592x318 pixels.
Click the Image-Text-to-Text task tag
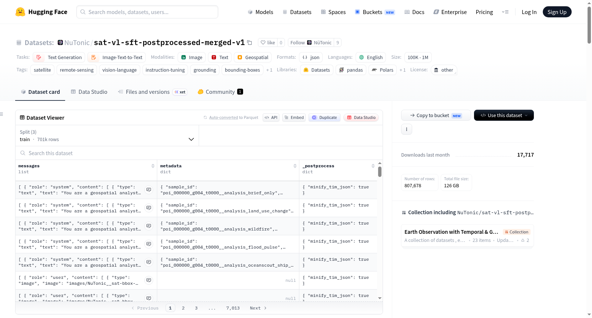(117, 57)
